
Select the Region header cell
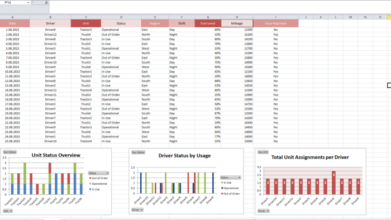pos(155,23)
